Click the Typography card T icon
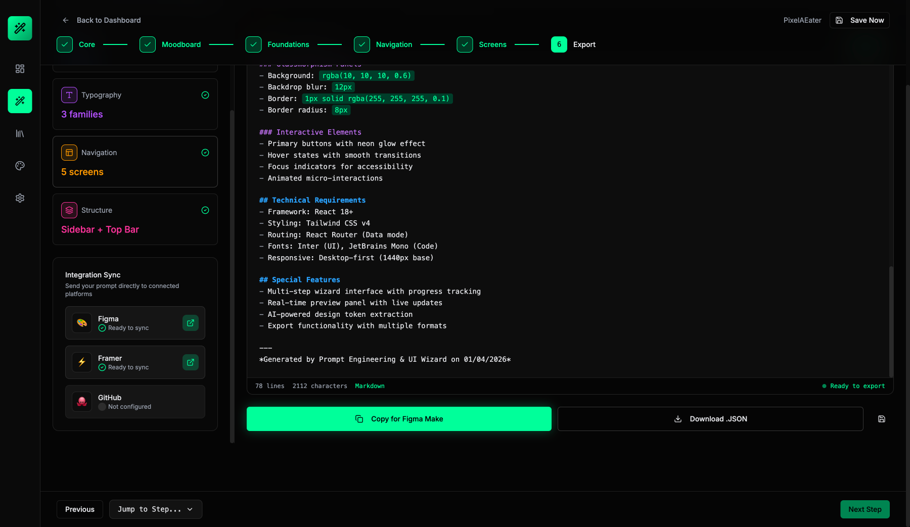910x527 pixels. [69, 95]
